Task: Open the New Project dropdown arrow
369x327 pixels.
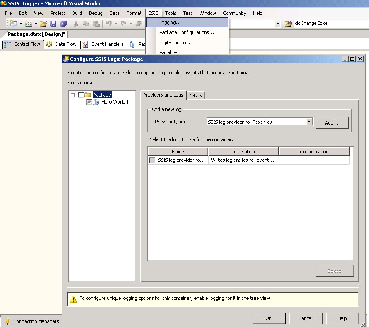Action: click(21, 24)
